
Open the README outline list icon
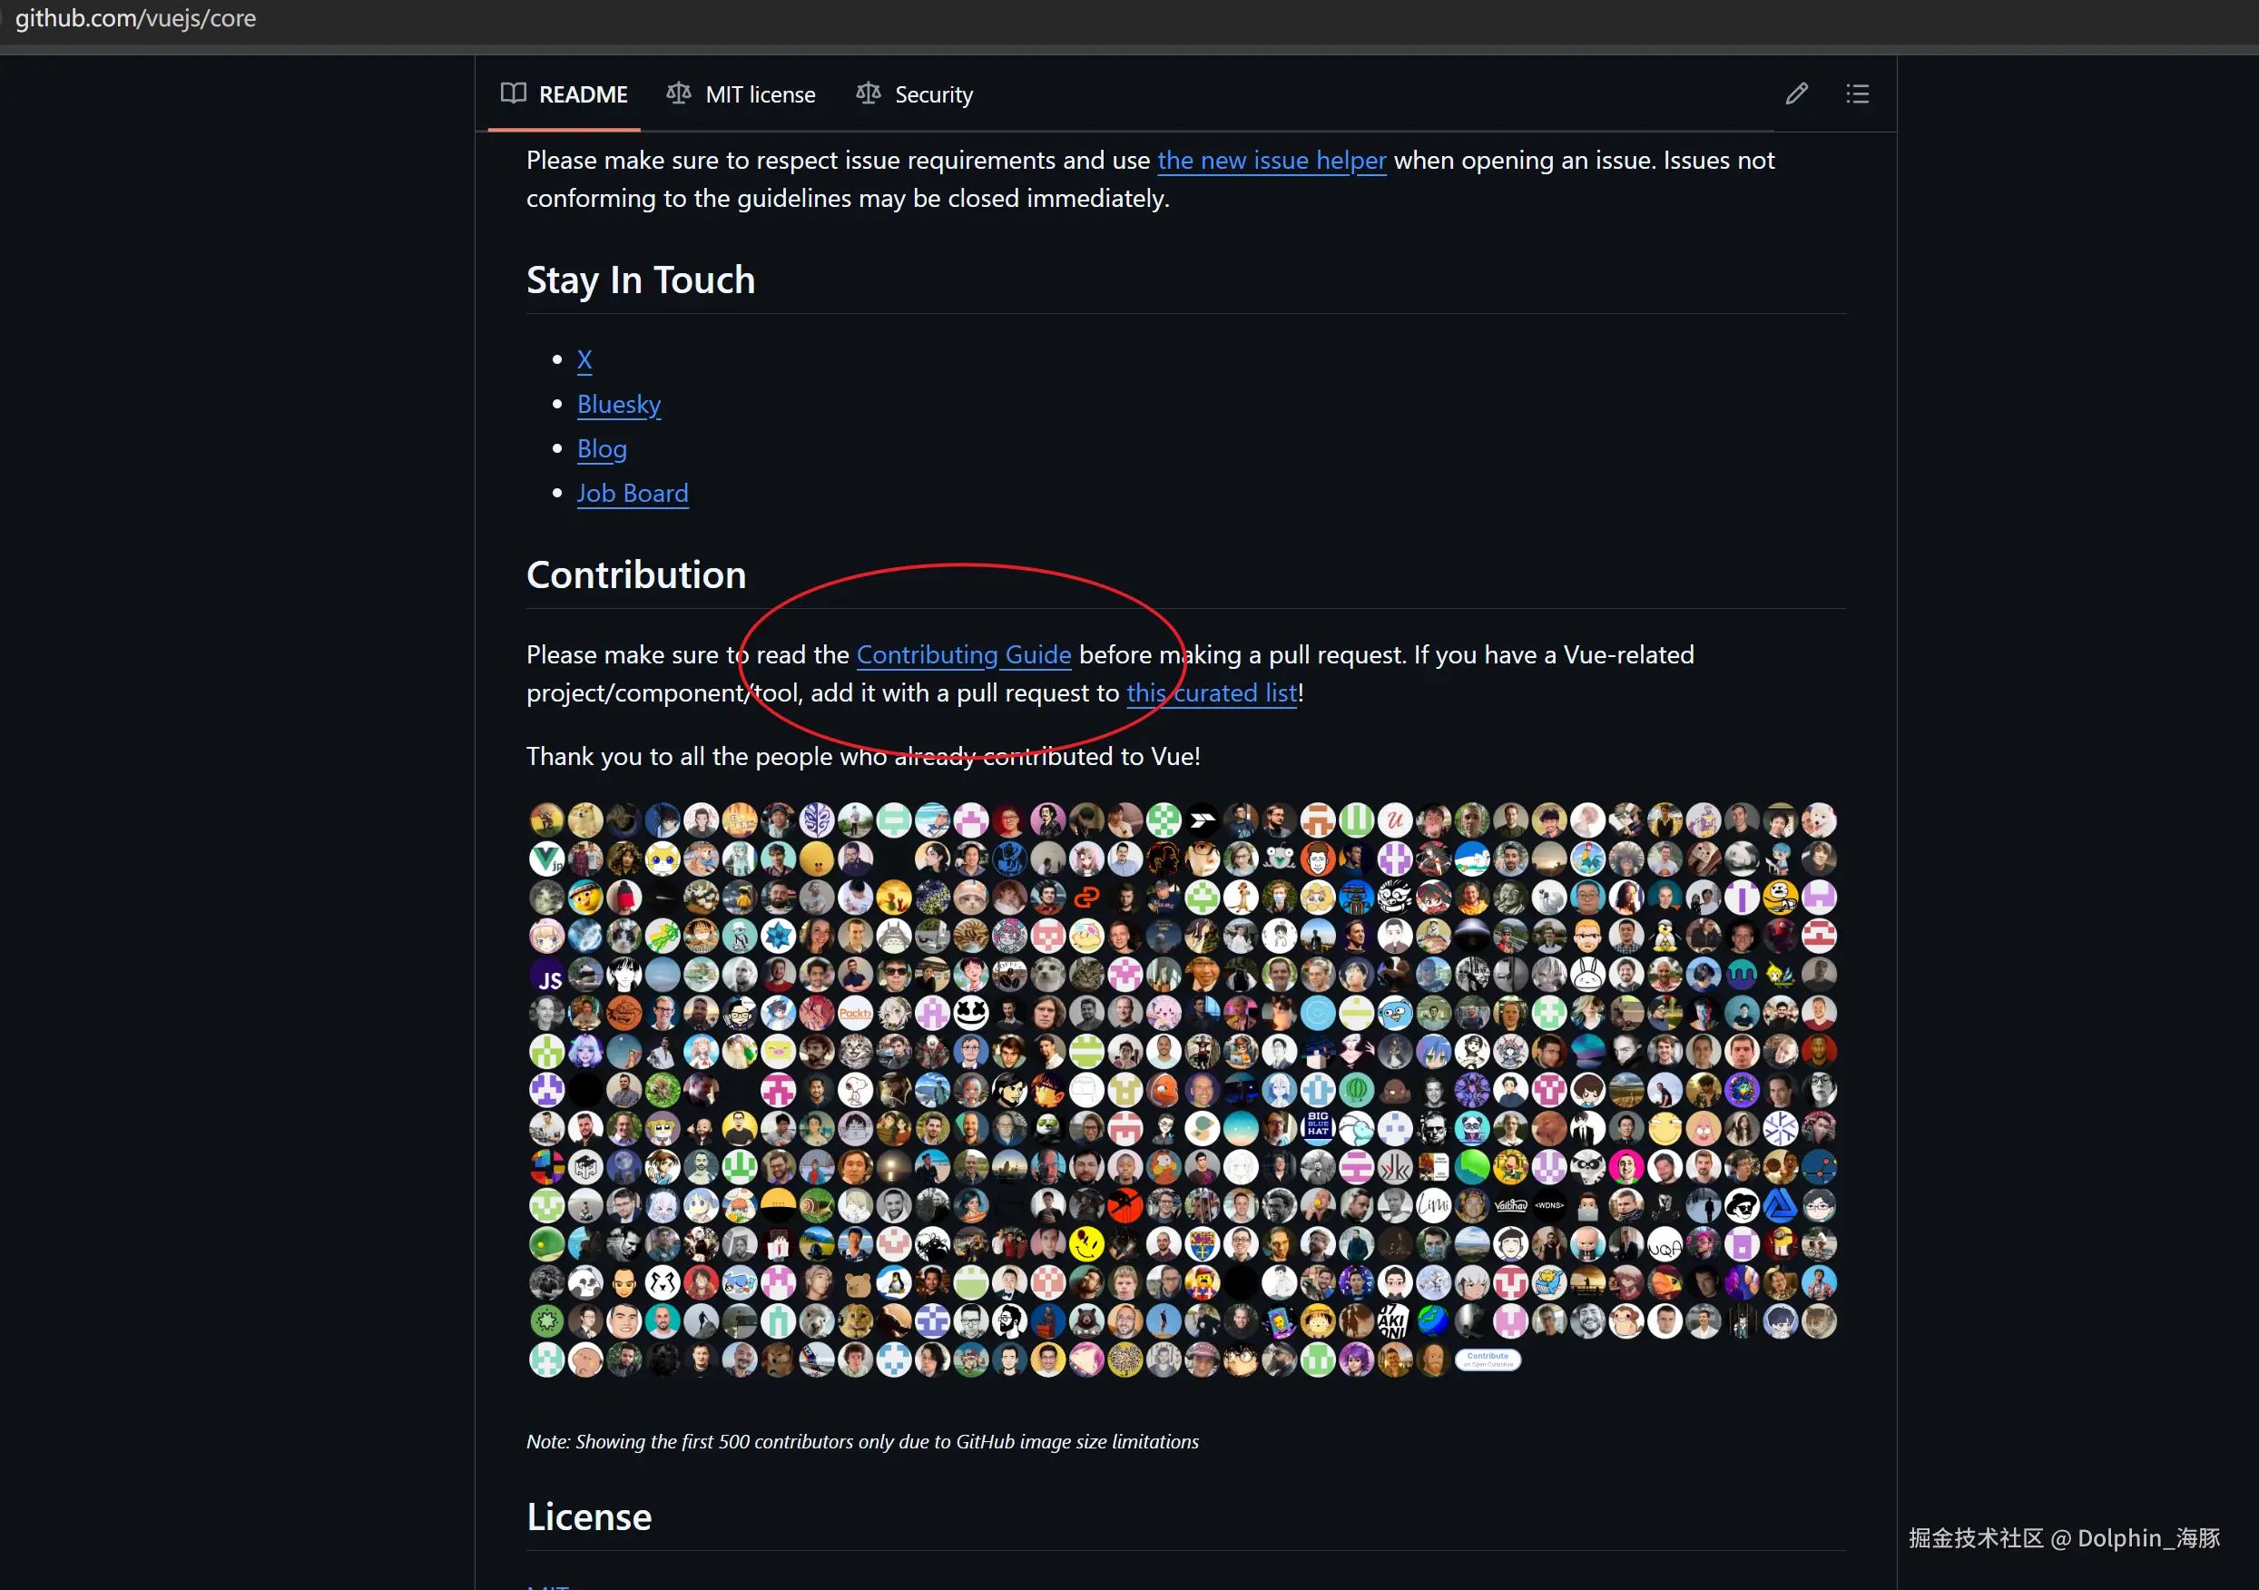tap(1857, 93)
